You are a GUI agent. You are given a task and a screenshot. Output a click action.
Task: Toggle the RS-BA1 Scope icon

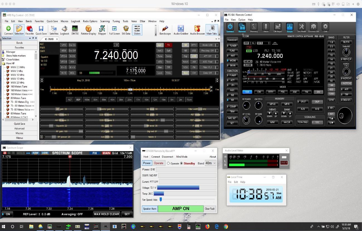(x=290, y=28)
